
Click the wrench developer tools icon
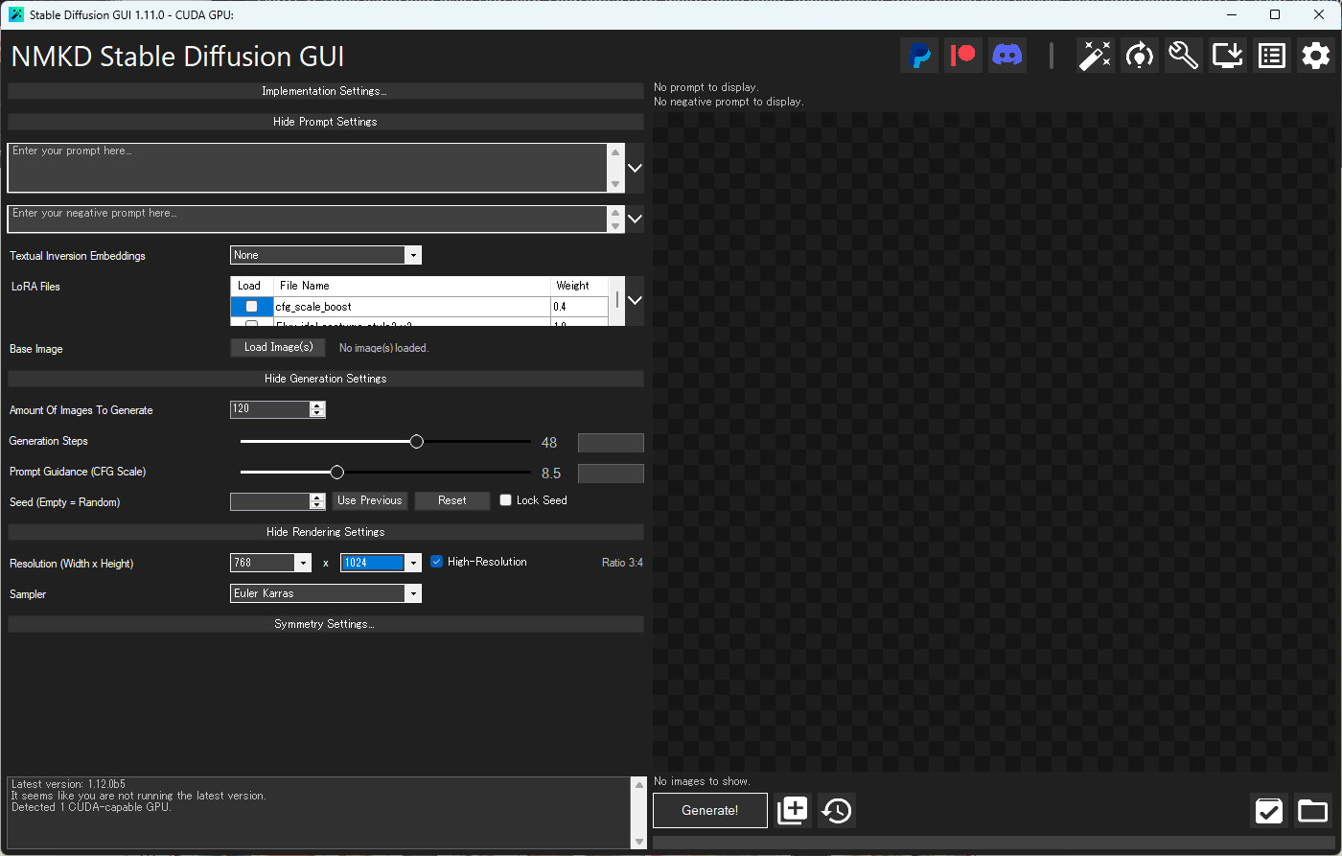coord(1183,56)
